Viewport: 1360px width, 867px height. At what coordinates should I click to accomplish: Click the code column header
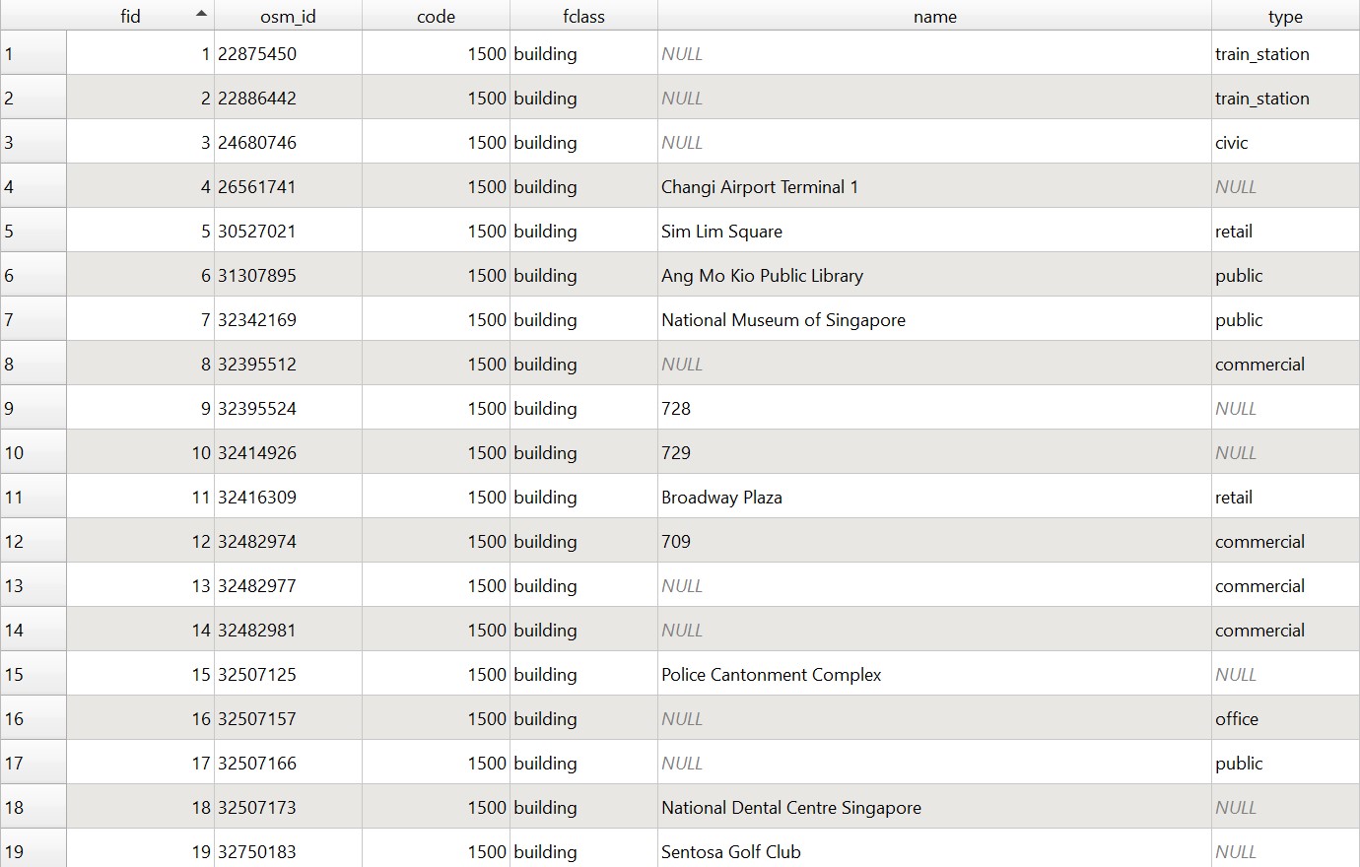pyautogui.click(x=436, y=16)
